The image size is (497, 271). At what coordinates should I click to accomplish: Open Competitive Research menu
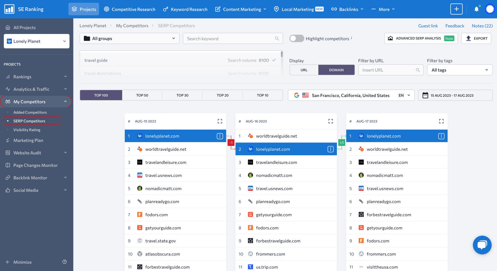coord(130,9)
